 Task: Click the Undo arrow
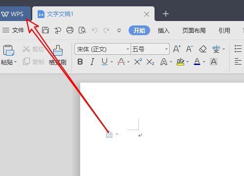coord(94,30)
